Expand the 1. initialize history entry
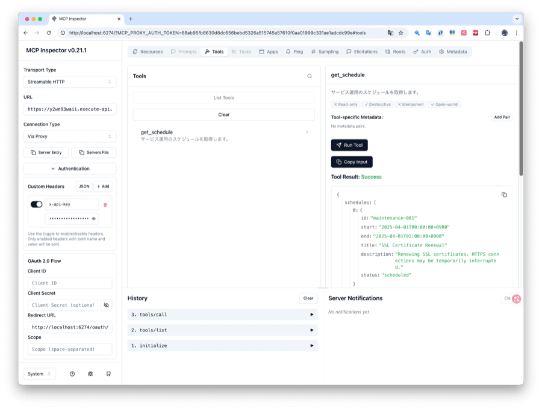 (x=222, y=345)
